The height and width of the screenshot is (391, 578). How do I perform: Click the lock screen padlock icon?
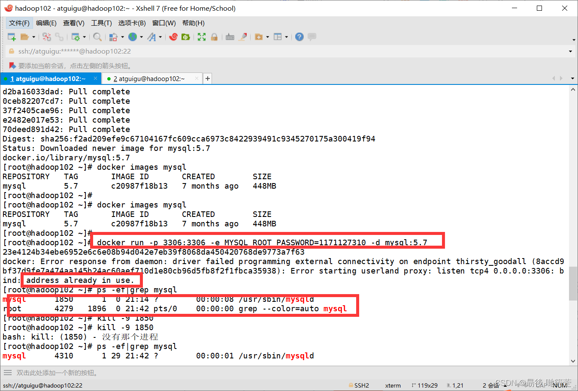pos(214,37)
